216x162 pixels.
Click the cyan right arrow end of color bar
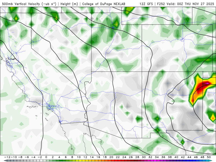211,161
